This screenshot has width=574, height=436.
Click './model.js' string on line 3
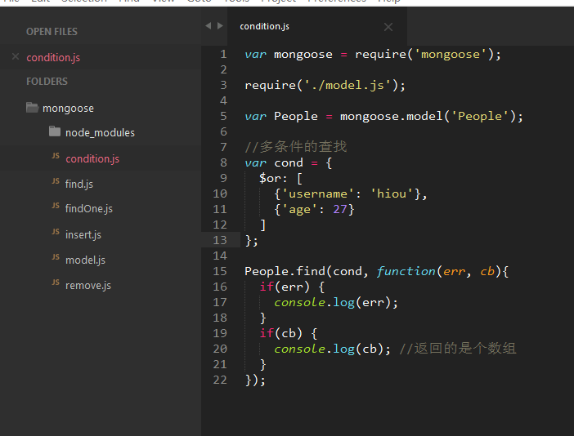pyautogui.click(x=348, y=86)
